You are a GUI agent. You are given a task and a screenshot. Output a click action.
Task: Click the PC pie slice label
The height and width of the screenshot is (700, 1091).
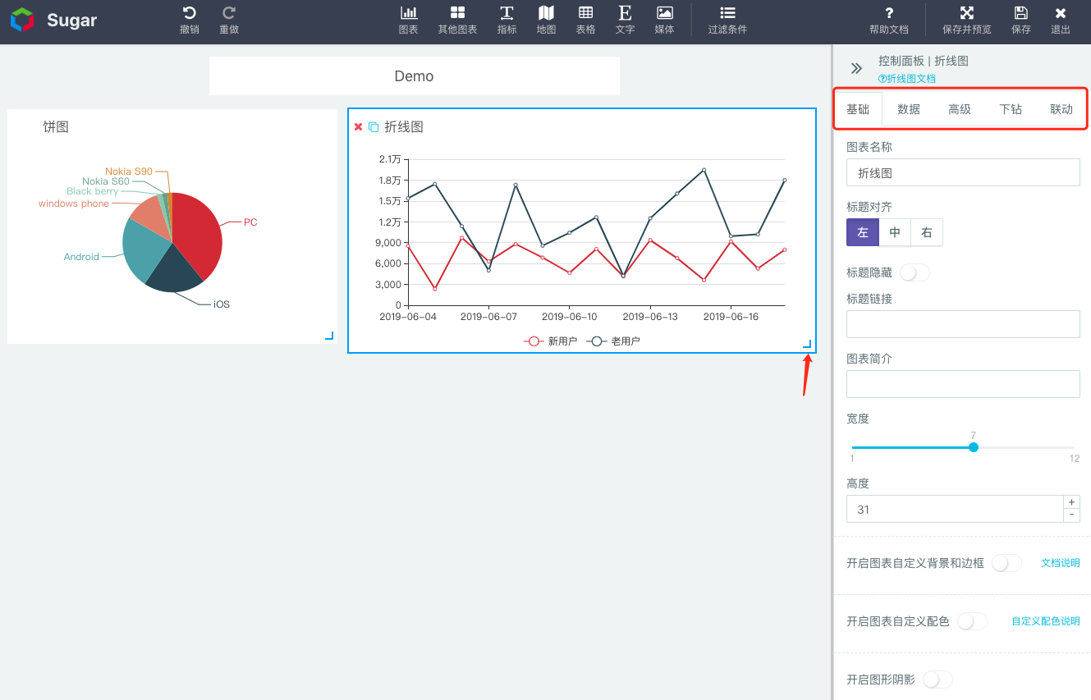250,222
